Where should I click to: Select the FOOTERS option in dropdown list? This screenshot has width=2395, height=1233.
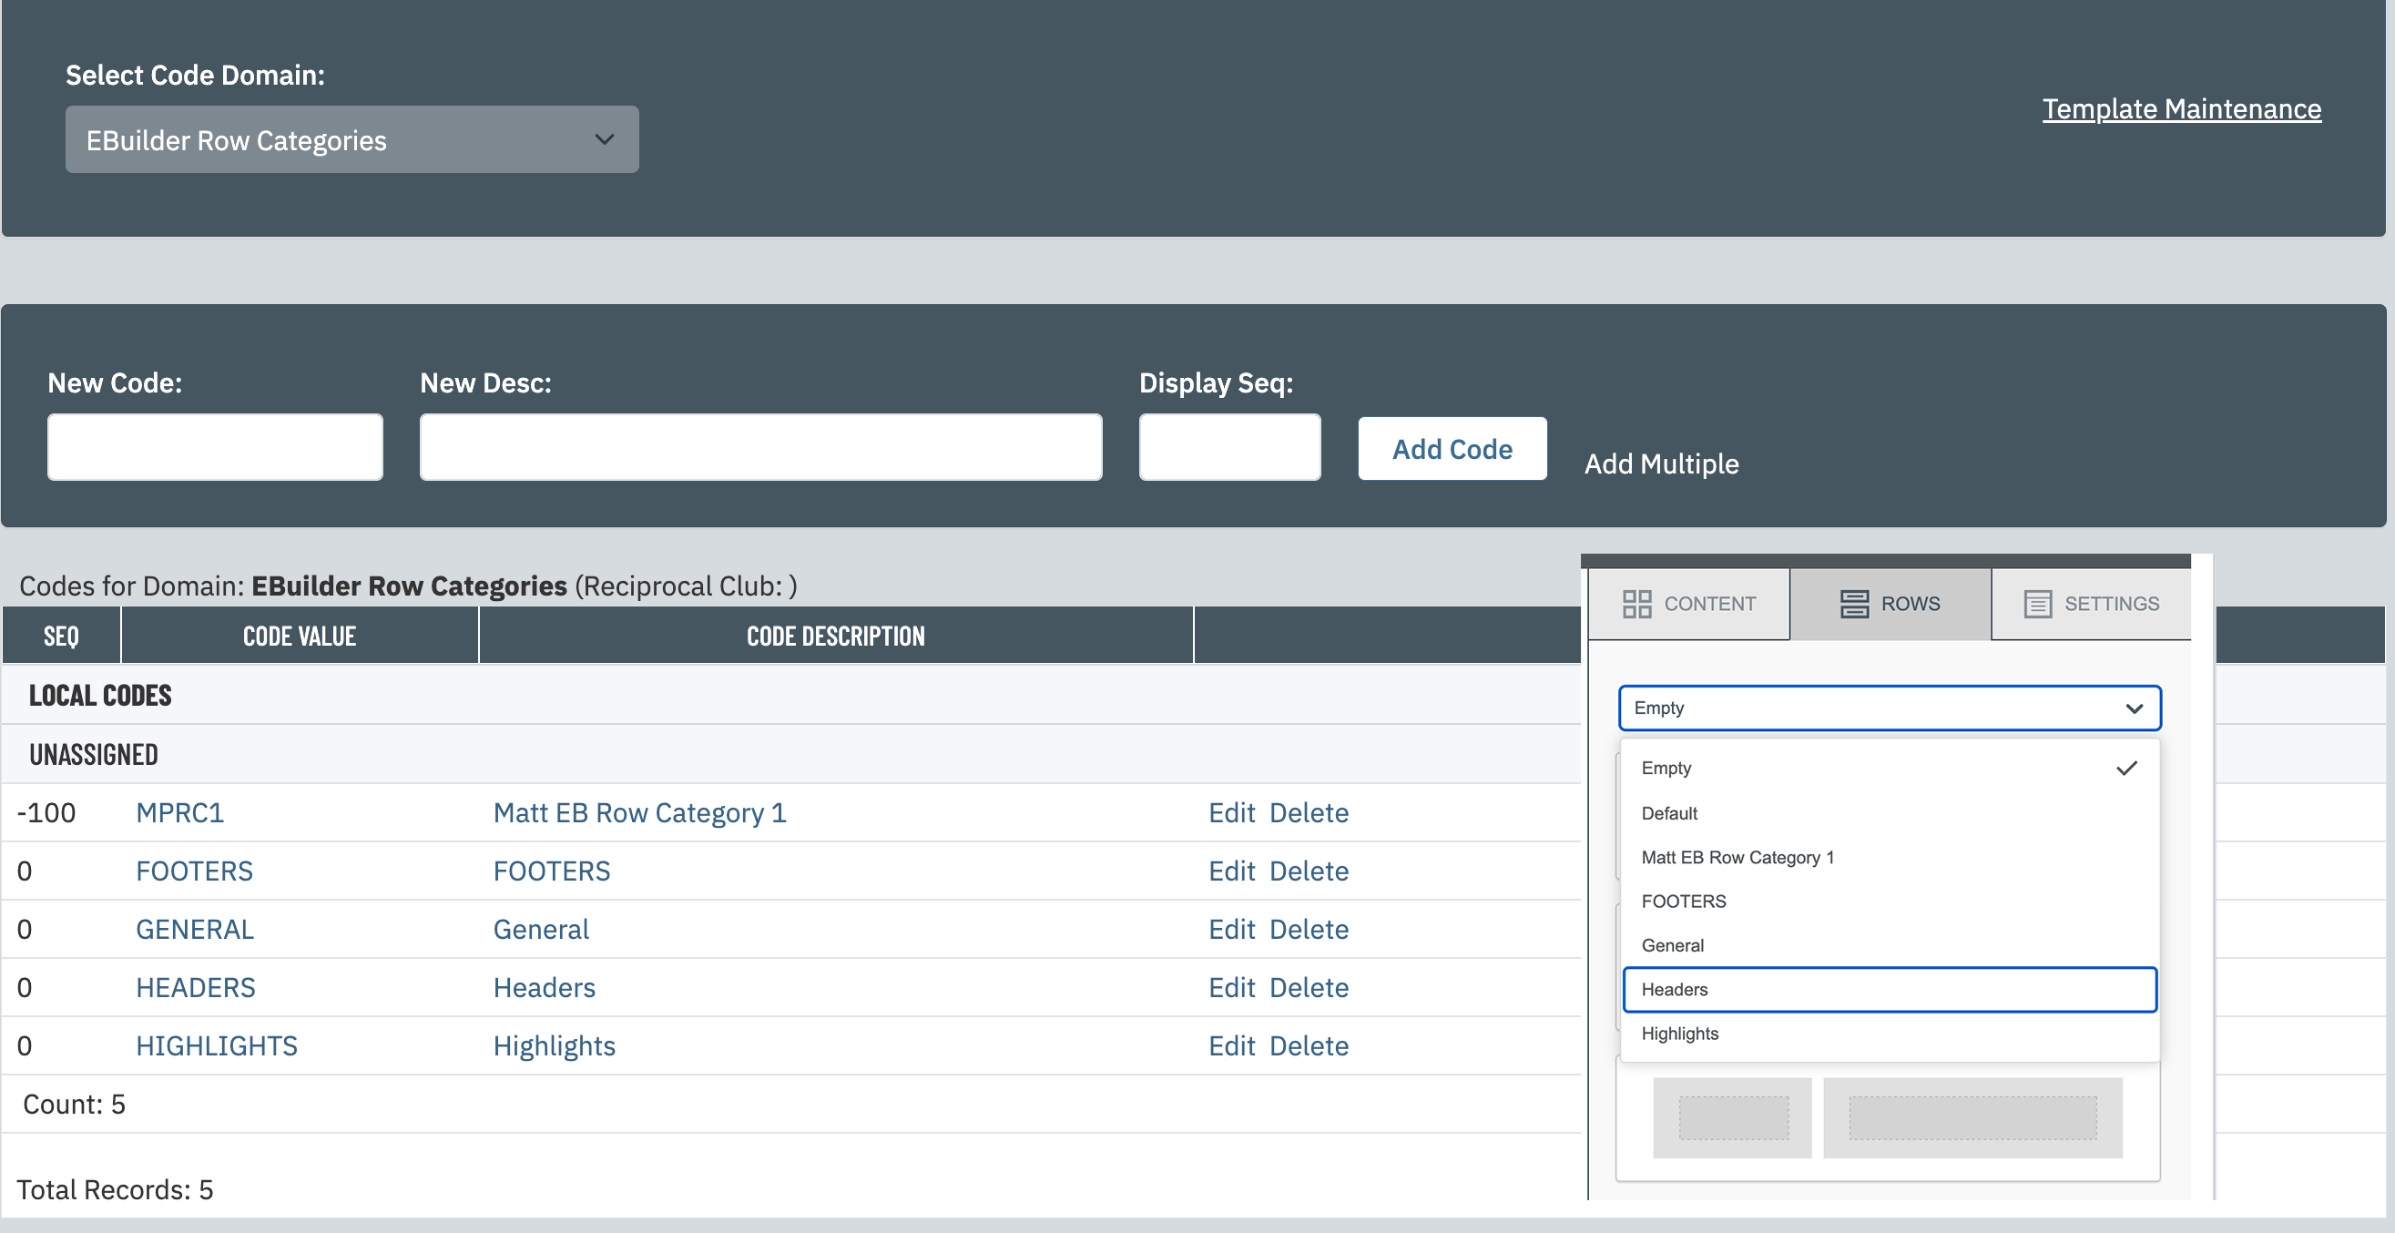[x=1890, y=901]
